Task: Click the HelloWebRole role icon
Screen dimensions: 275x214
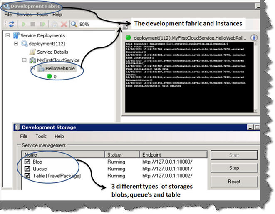Action: tap(41, 68)
